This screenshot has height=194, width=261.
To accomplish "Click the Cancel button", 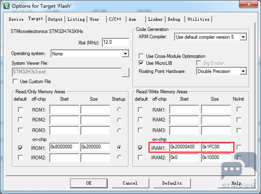I will [x=130, y=183].
